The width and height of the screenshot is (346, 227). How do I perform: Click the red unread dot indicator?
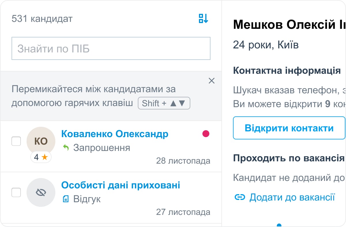[206, 134]
